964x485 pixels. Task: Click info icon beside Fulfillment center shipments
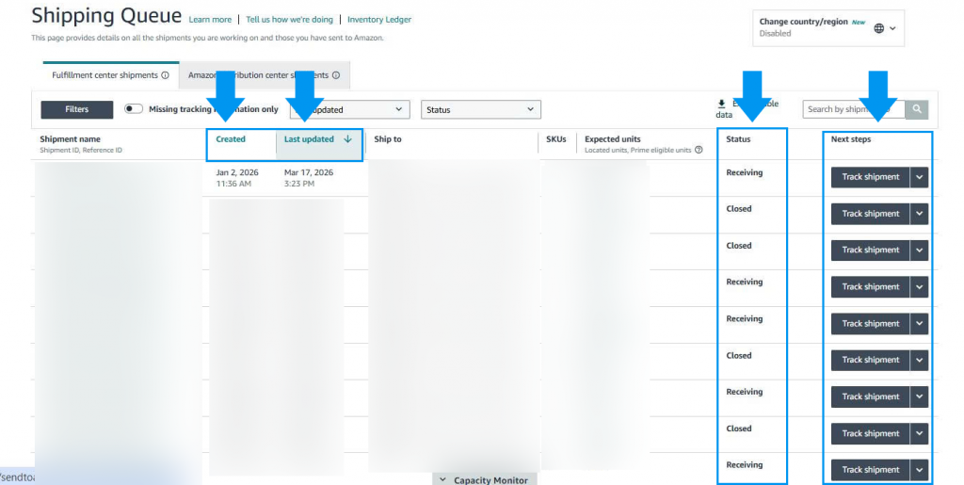[x=166, y=75]
